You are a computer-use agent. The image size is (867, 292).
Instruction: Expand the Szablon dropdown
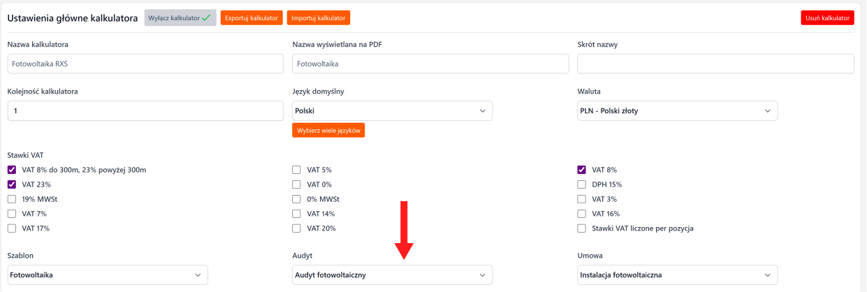point(108,275)
